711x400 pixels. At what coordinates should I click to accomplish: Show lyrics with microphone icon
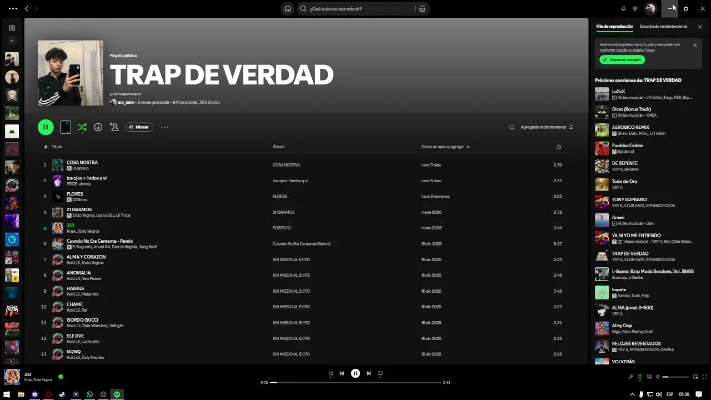[631, 377]
